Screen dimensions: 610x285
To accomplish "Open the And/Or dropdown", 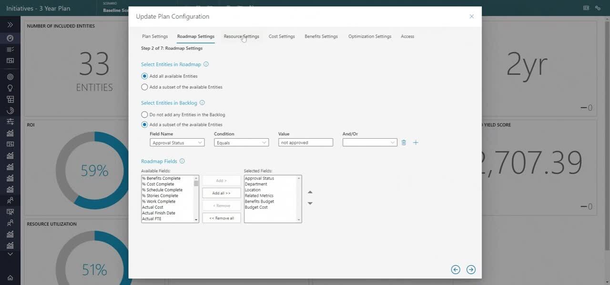I will point(370,142).
